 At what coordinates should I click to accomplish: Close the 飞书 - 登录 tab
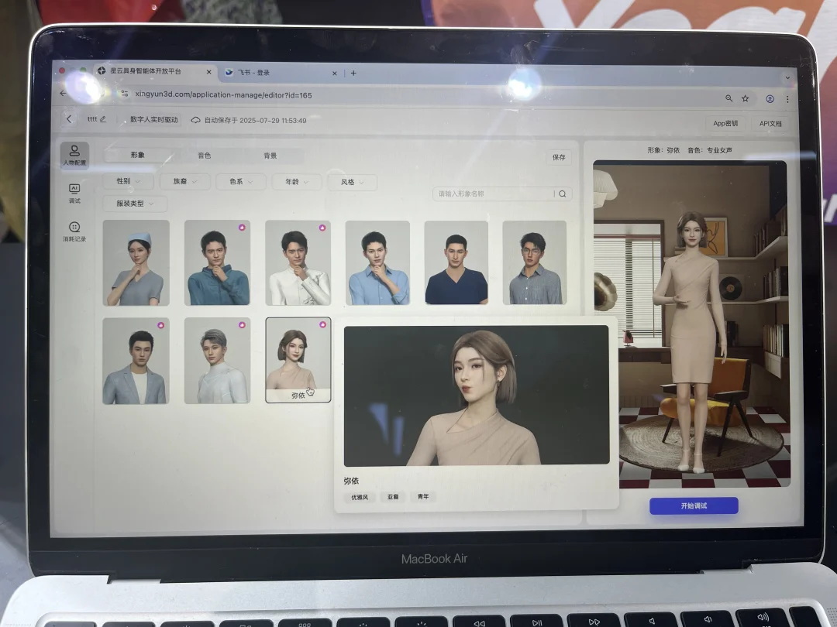pyautogui.click(x=335, y=73)
